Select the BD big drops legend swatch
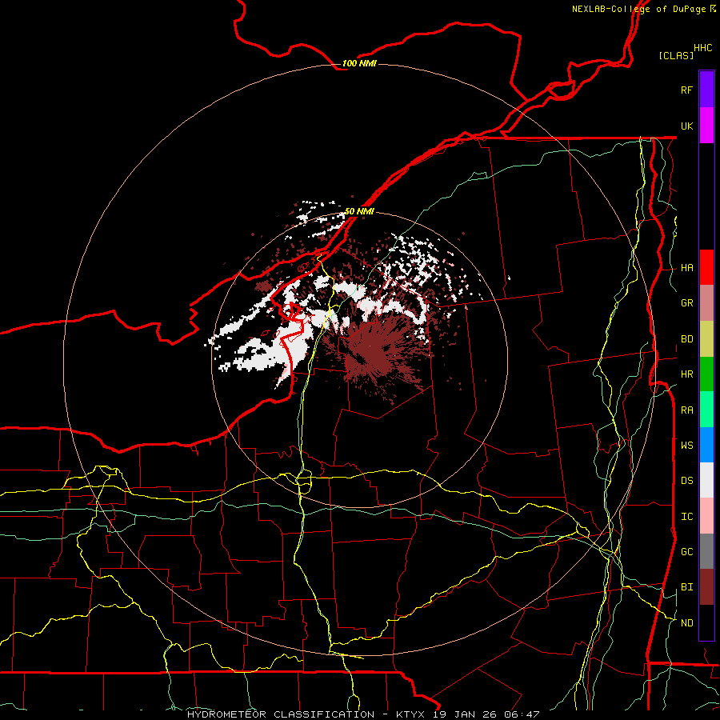 pyautogui.click(x=706, y=339)
